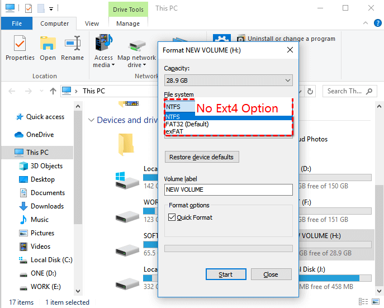This screenshot has width=384, height=308.
Task: Open WORK (E:) in navigation pane
Action: 40,287
